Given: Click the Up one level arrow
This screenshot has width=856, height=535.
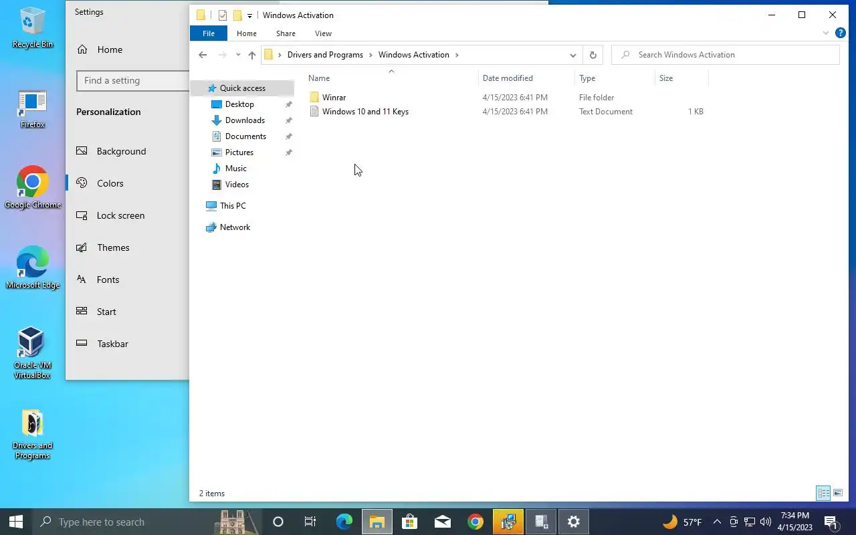Looking at the screenshot, I should coord(251,55).
